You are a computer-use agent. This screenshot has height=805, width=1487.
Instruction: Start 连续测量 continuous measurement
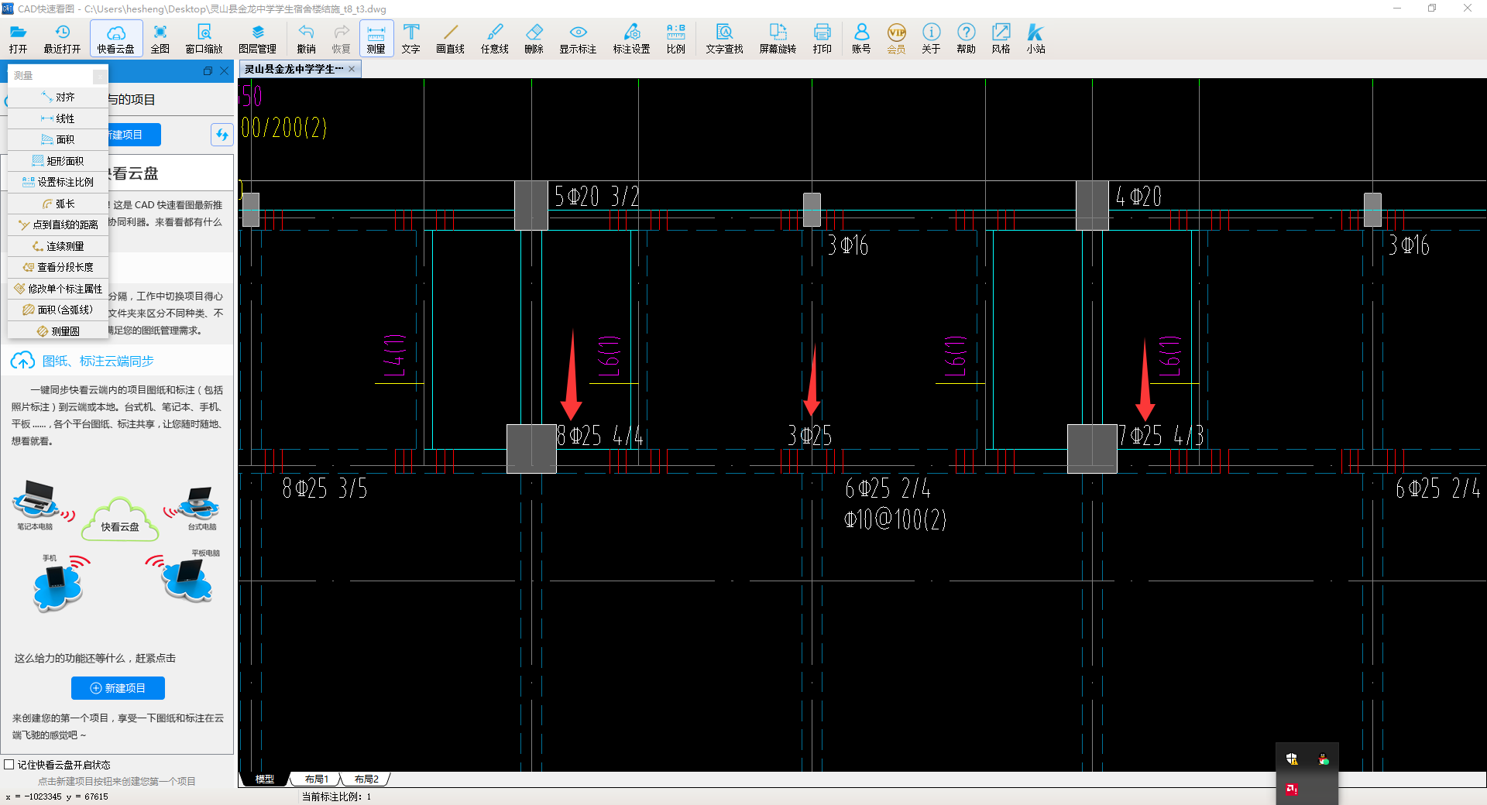[58, 246]
